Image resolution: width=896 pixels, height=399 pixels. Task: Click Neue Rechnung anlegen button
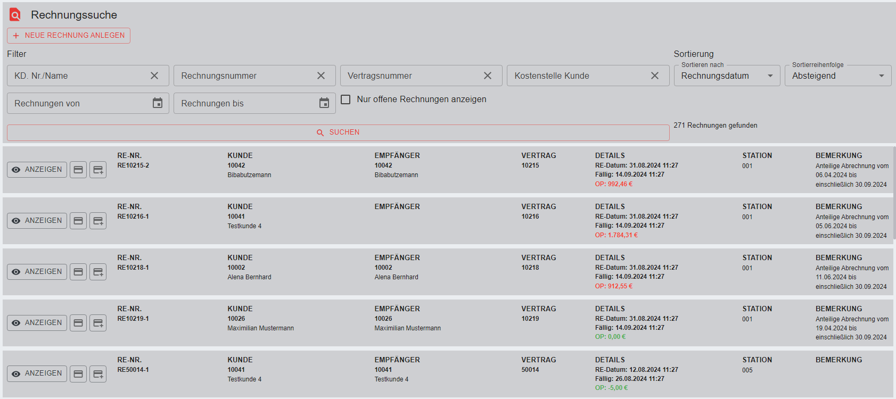[69, 36]
